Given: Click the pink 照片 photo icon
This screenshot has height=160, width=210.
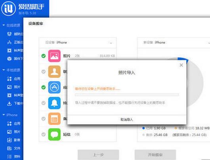Looking at the screenshot, I should pos(54,56).
